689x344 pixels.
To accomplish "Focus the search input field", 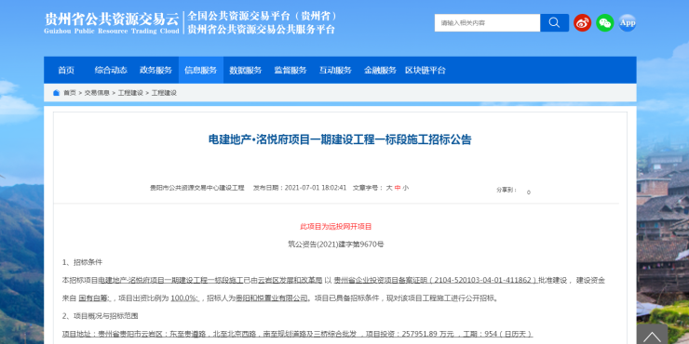I will 487,23.
